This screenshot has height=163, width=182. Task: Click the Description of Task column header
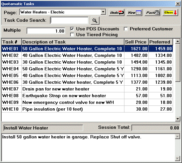pos(73,42)
